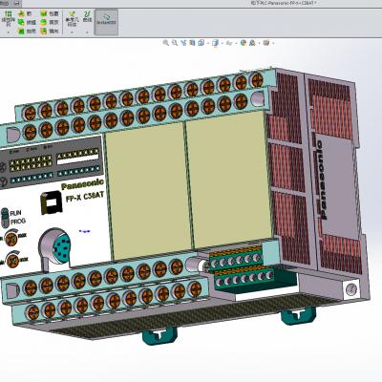The height and width of the screenshot is (382, 382).
Task: Open the View Orientation icon
Action: point(201,43)
